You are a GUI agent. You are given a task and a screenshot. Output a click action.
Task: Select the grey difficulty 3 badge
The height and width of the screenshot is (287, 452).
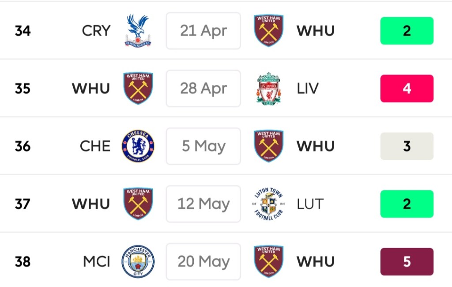coord(407,146)
